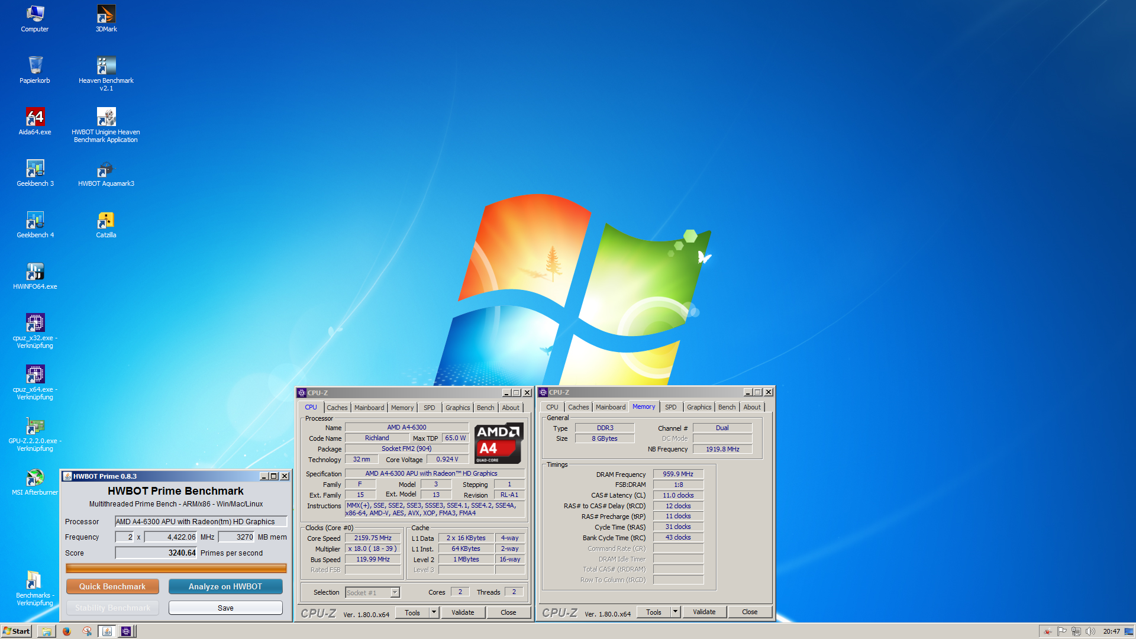Open Windows Explorer from the taskbar
1136x639 pixels.
(46, 631)
